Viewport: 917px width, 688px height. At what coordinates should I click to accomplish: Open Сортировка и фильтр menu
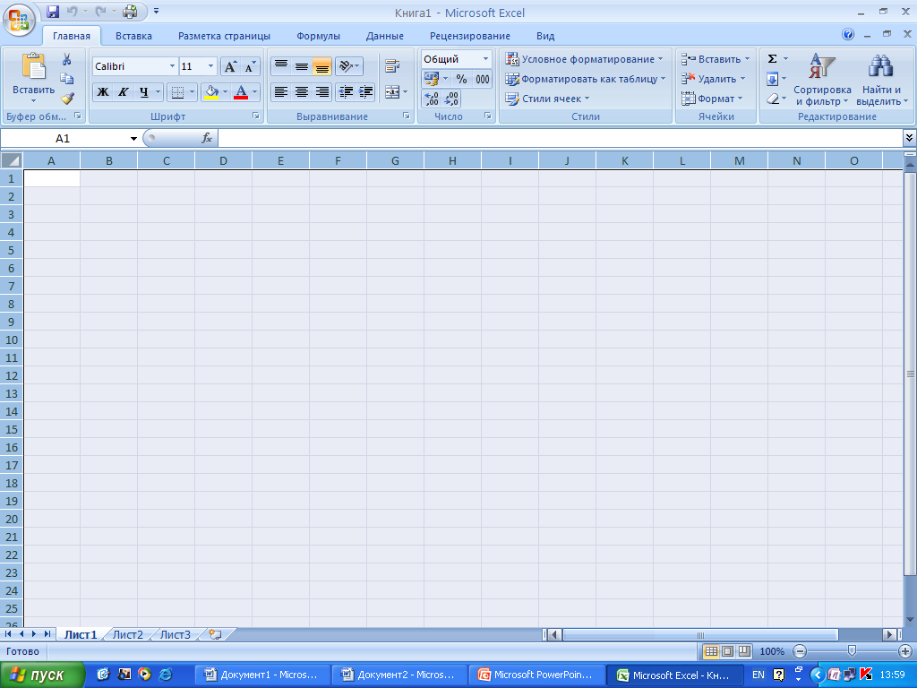822,80
